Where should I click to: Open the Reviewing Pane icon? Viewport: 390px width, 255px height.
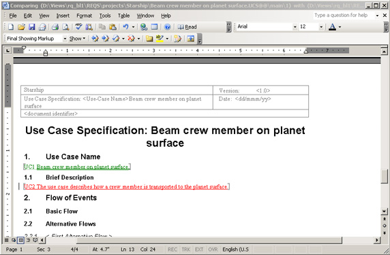click(191, 39)
